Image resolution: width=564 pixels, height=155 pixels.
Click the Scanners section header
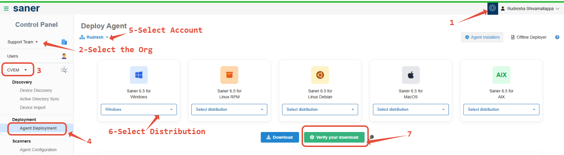coord(21,141)
